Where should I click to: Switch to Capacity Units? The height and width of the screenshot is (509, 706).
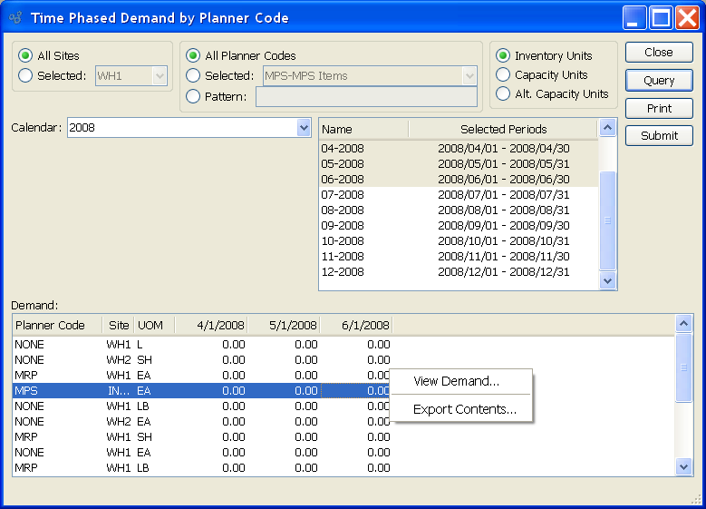[503, 75]
